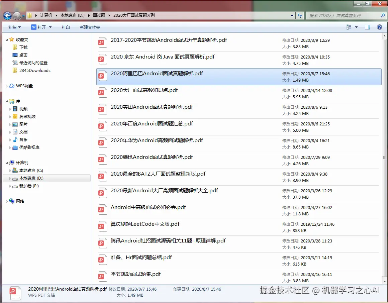Click the help question mark icon

tap(379, 27)
